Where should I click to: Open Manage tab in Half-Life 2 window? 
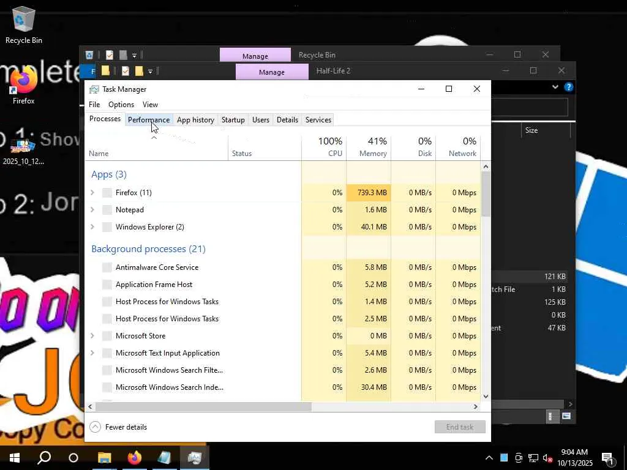[x=272, y=72]
